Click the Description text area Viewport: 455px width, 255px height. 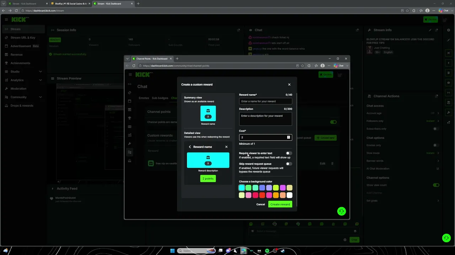266,119
